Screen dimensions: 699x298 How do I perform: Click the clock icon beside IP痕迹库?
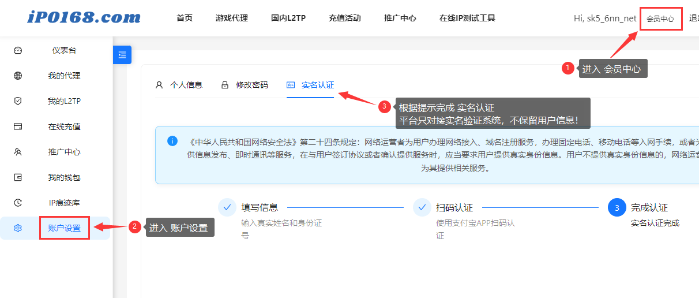pos(18,203)
